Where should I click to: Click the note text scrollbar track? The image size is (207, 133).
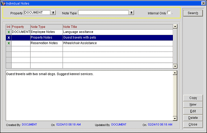click(x=175, y=96)
